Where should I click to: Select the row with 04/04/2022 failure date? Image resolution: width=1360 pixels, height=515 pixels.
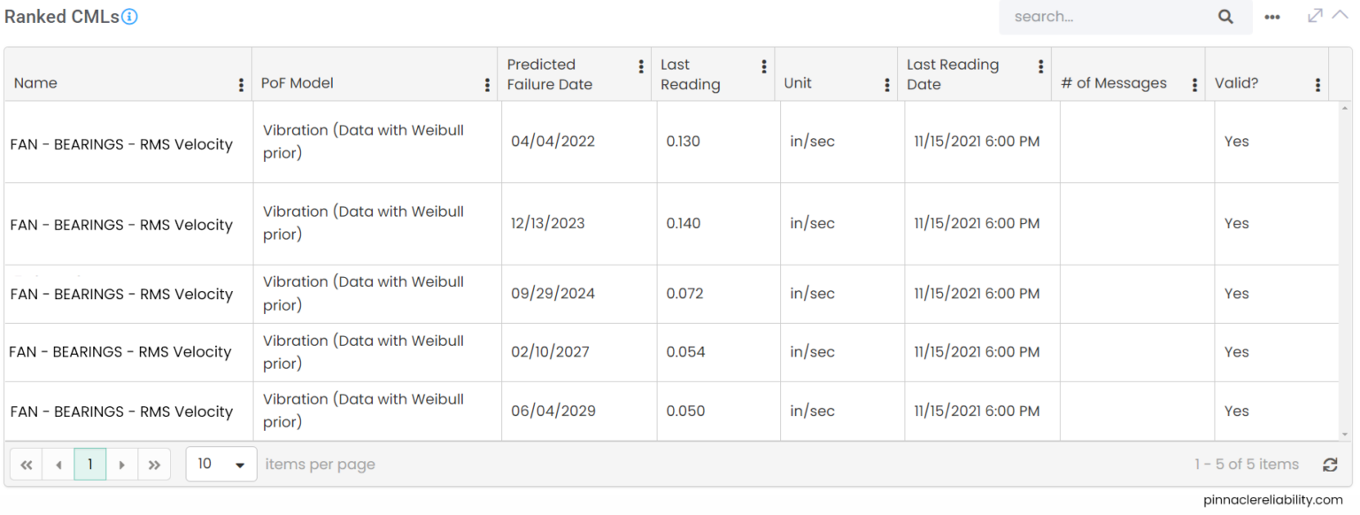pos(552,142)
